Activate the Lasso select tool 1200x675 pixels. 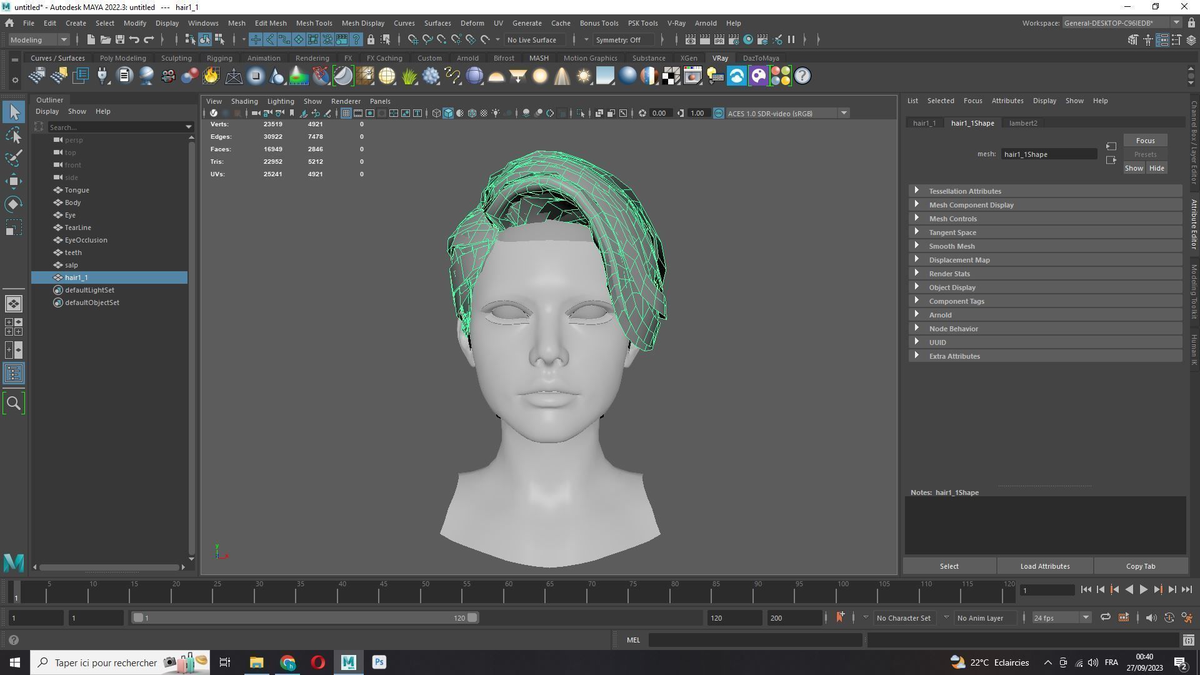tap(14, 135)
